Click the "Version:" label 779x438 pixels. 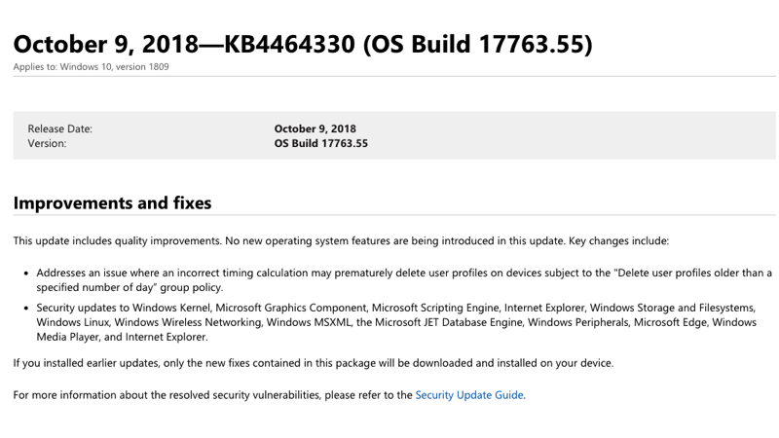click(x=47, y=143)
